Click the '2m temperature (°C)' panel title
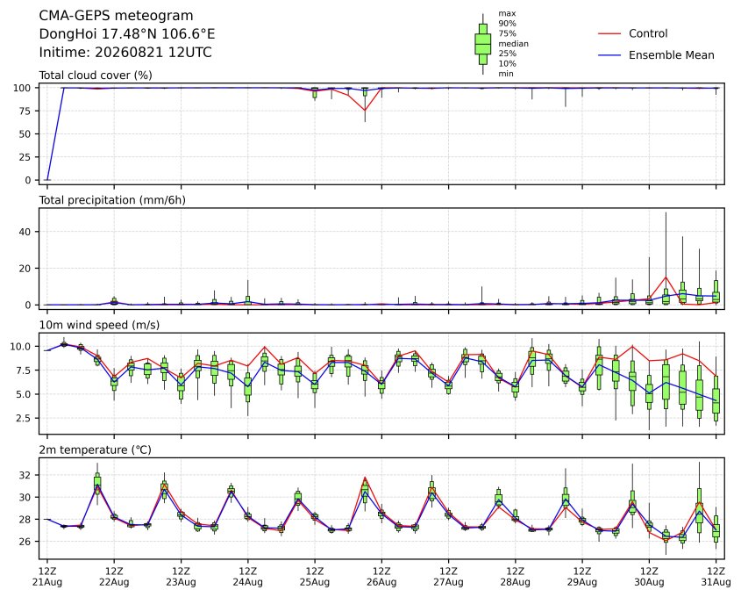 [x=95, y=450]
